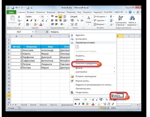Select cell containing Сафронова

point(31,61)
